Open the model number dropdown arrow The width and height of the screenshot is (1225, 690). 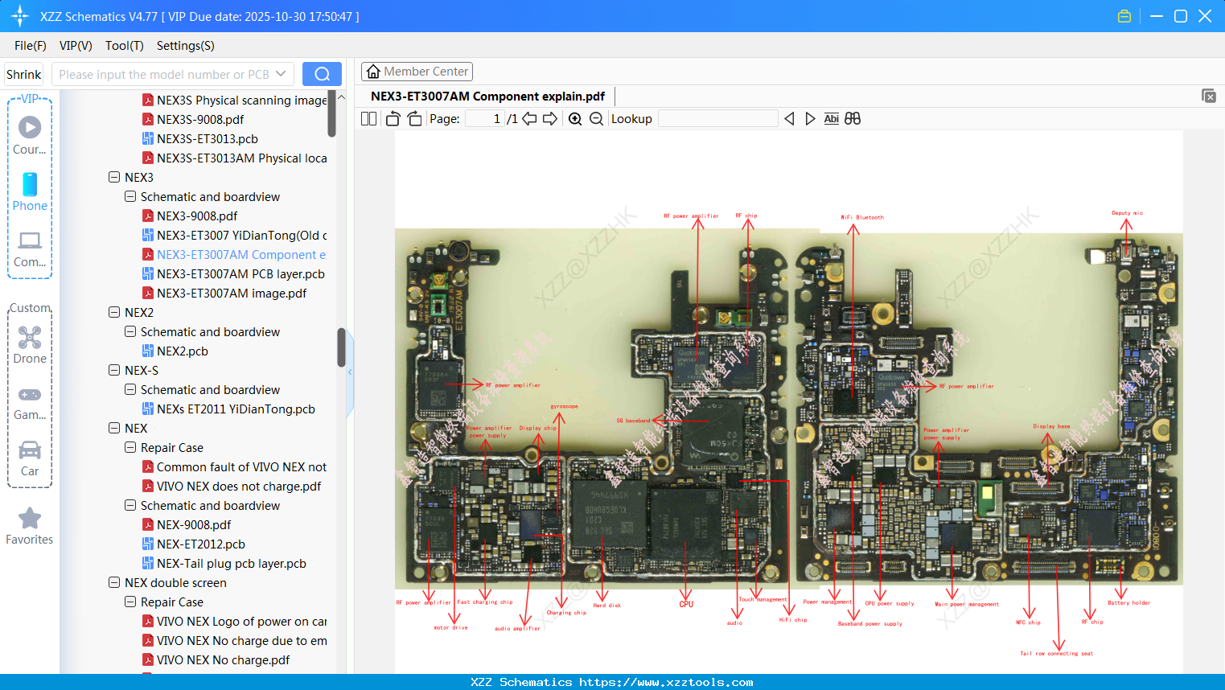(x=281, y=74)
